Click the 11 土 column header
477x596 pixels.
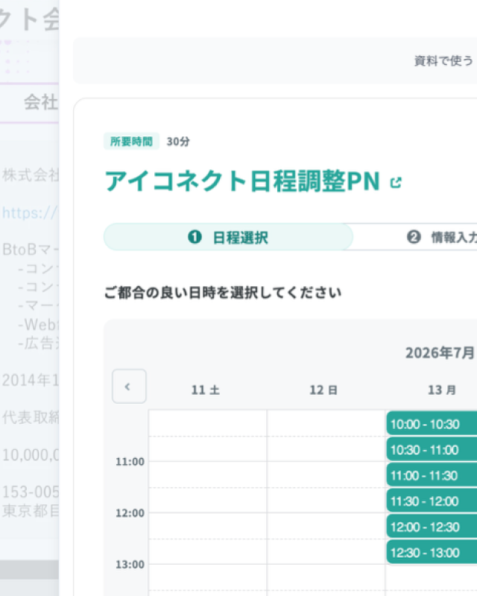(206, 390)
